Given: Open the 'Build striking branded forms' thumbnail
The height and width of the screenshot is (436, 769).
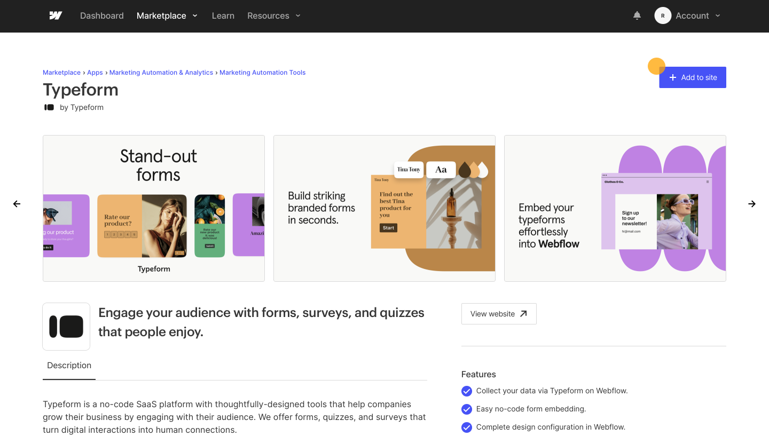Looking at the screenshot, I should 384,208.
